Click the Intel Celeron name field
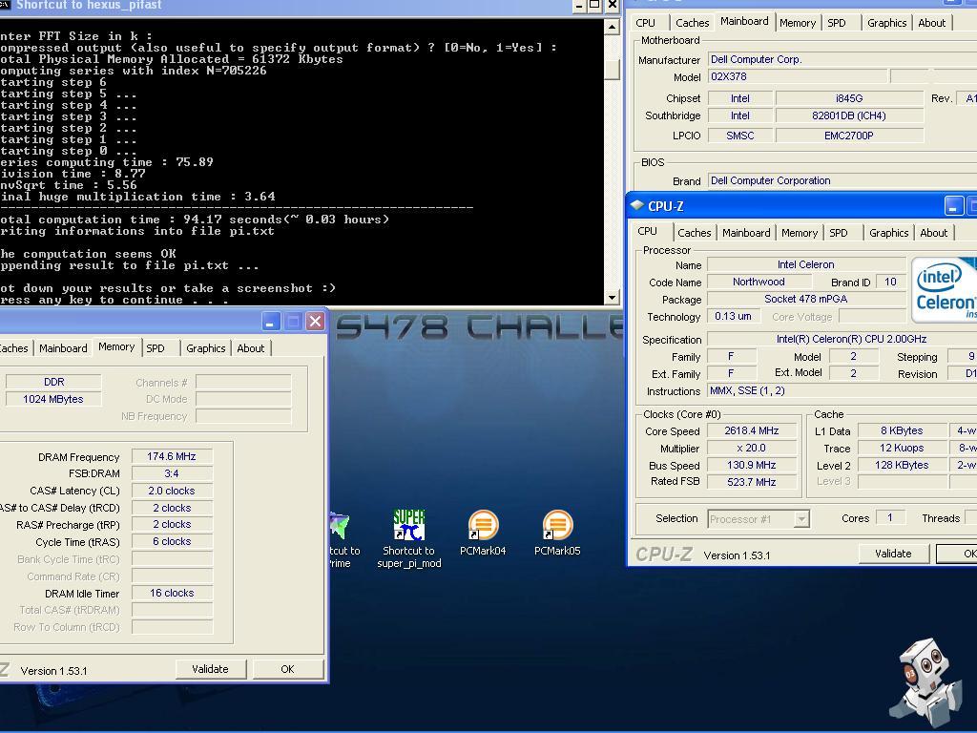 (x=806, y=264)
